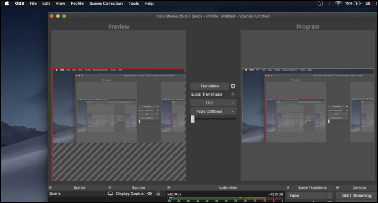Toggle lock on Display Capture source

158,194
